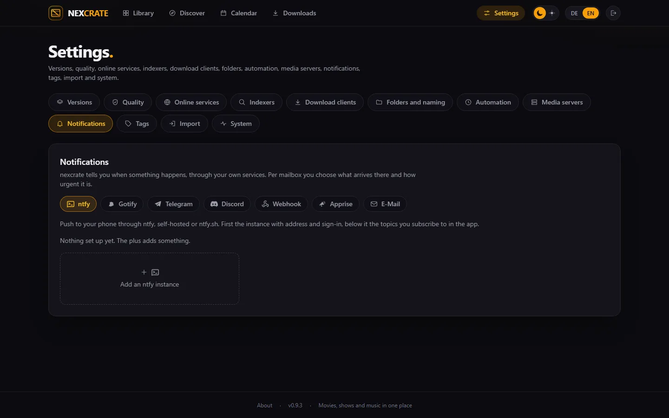Viewport: 669px width, 418px height.
Task: Open the System settings tab
Action: click(236, 124)
